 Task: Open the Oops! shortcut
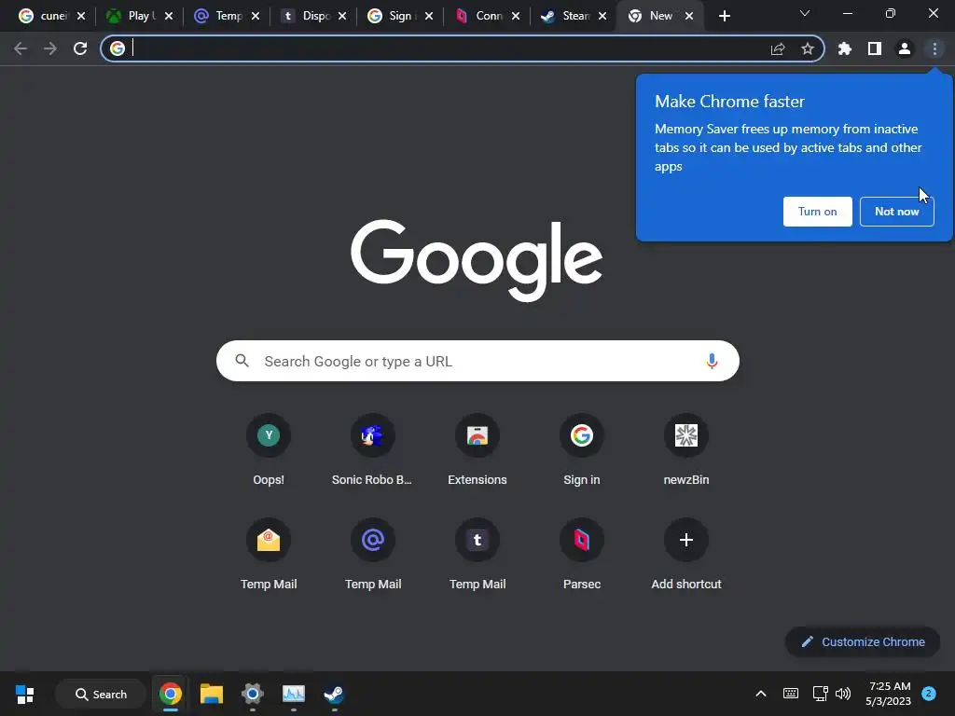[x=269, y=450]
